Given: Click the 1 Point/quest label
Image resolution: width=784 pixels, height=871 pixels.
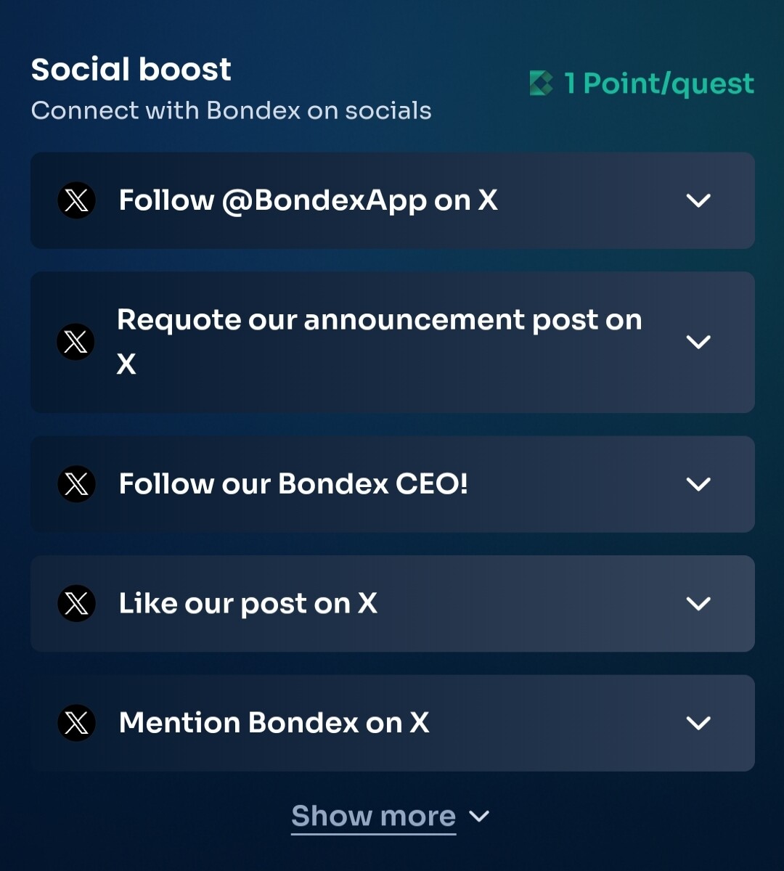Looking at the screenshot, I should [x=659, y=84].
